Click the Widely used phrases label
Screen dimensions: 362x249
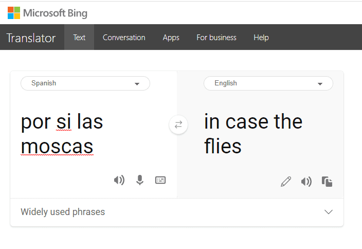click(x=63, y=212)
